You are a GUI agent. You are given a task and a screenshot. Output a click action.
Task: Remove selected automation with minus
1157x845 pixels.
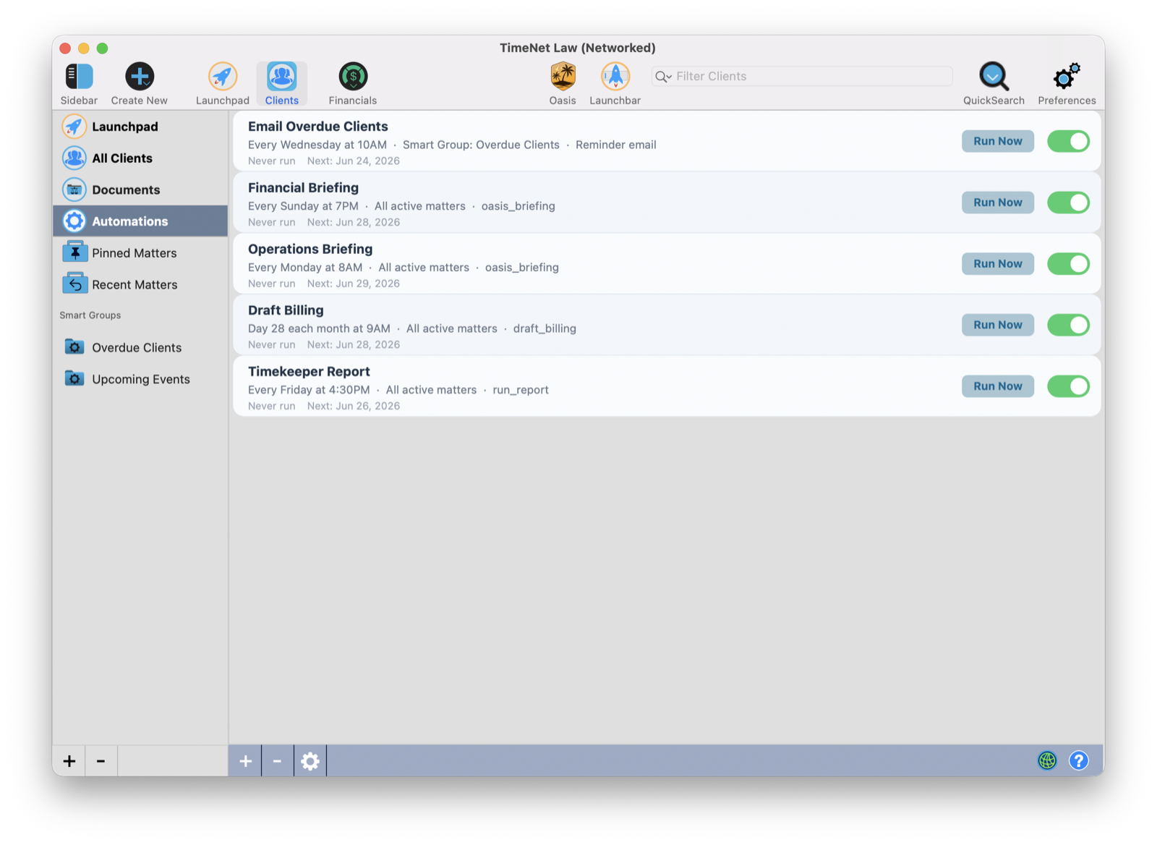click(x=277, y=761)
